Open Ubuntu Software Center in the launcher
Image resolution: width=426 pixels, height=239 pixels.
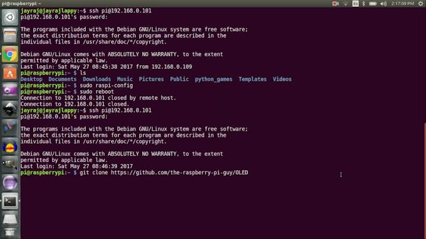pyautogui.click(x=10, y=73)
